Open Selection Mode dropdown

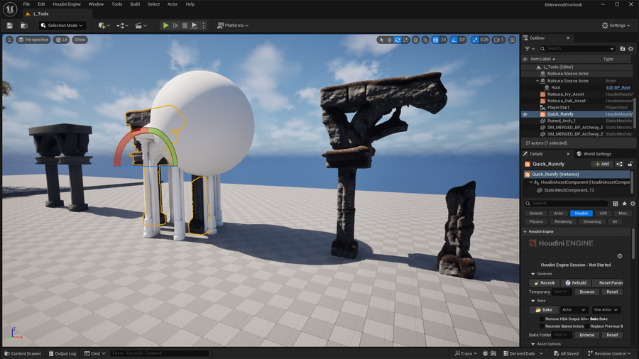coord(62,26)
